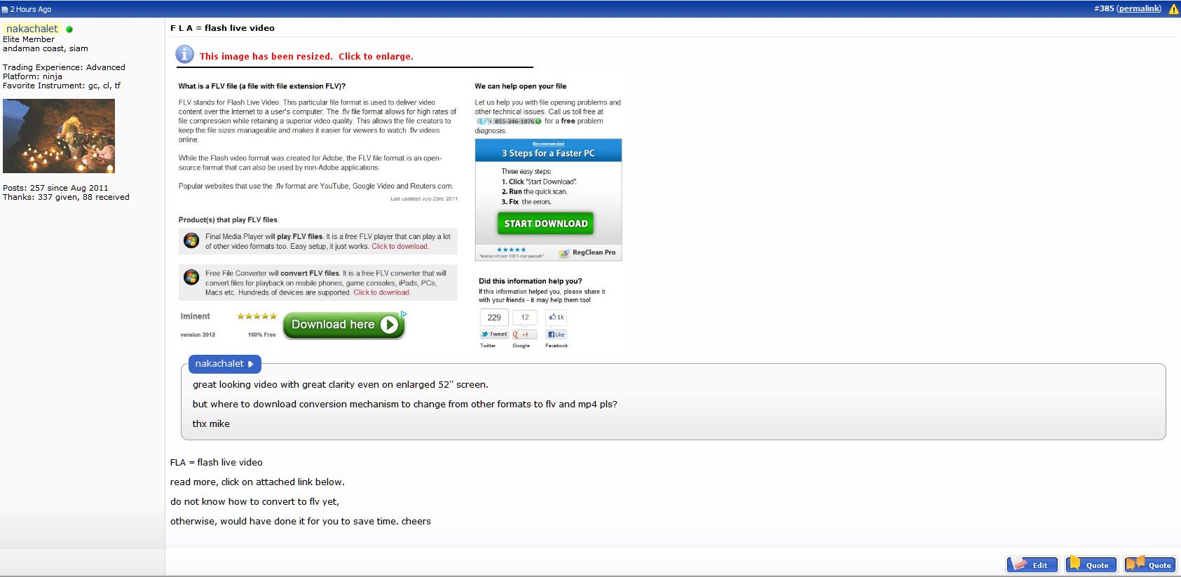Click "Last updated July 23rd, 2011"
Viewport: 1181px width, 577px height.
pos(424,199)
